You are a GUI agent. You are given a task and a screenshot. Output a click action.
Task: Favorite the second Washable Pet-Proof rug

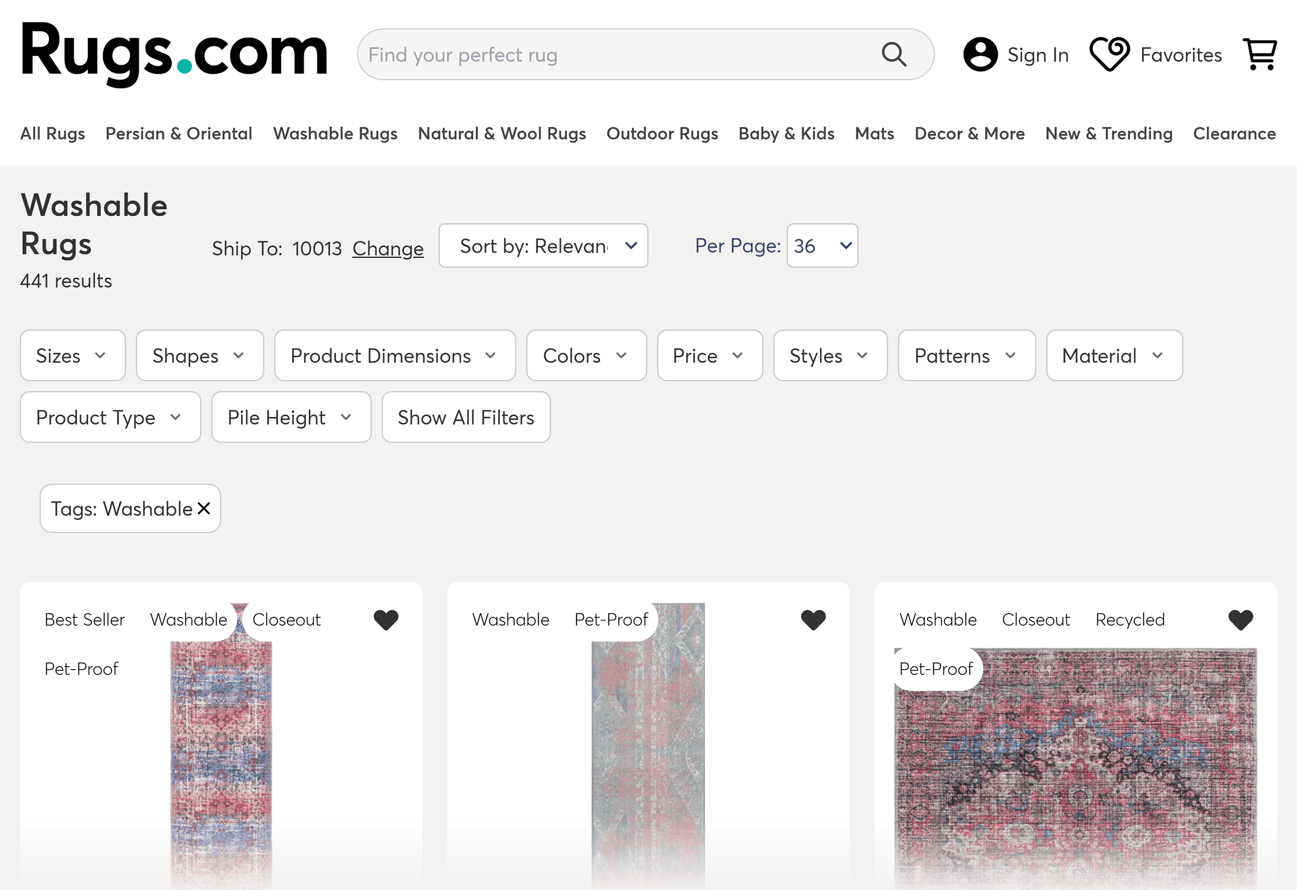(813, 619)
